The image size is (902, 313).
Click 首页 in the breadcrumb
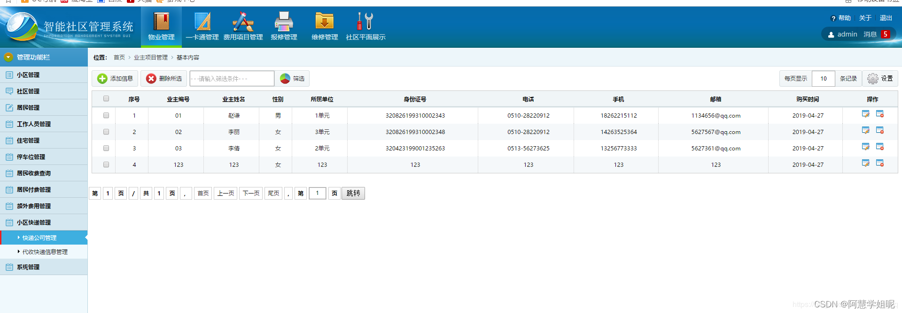[x=119, y=58]
